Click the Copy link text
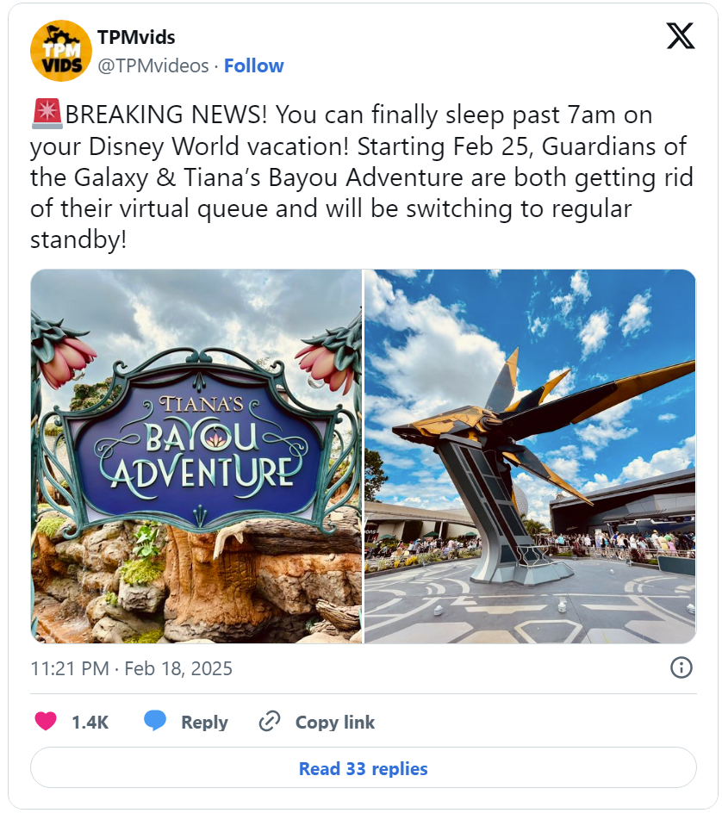The width and height of the screenshot is (722, 813). pos(335,722)
